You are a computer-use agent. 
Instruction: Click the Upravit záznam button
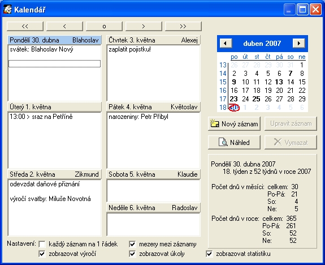[291, 124]
